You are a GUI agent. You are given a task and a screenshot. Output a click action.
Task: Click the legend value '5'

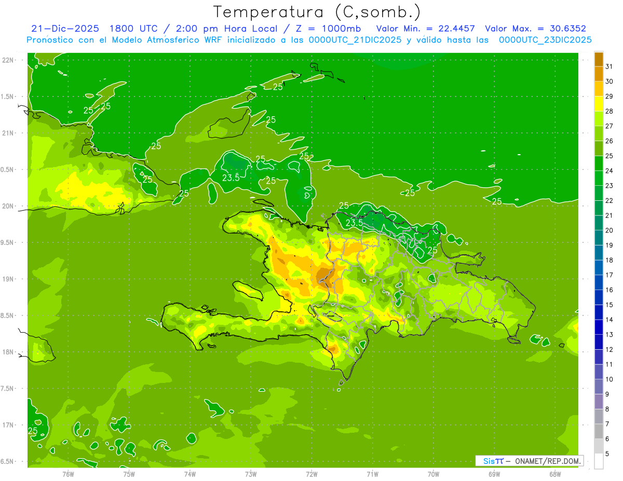[607, 454]
